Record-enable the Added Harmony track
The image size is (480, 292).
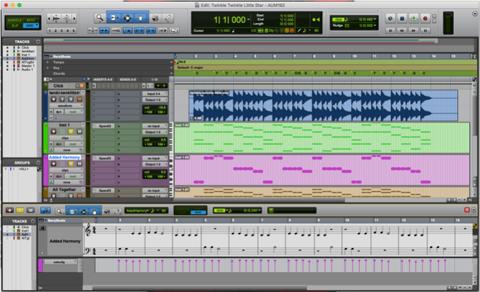(x=53, y=164)
